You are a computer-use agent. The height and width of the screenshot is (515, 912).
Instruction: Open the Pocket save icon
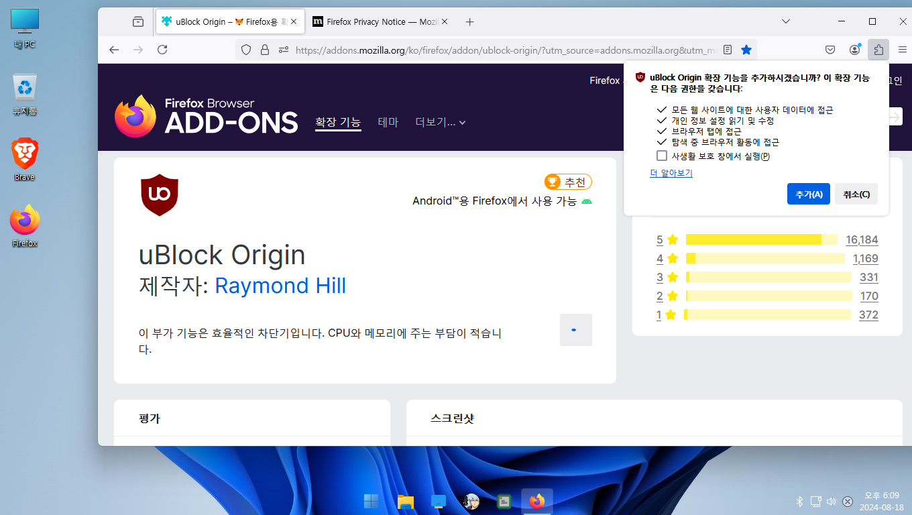[x=830, y=50]
